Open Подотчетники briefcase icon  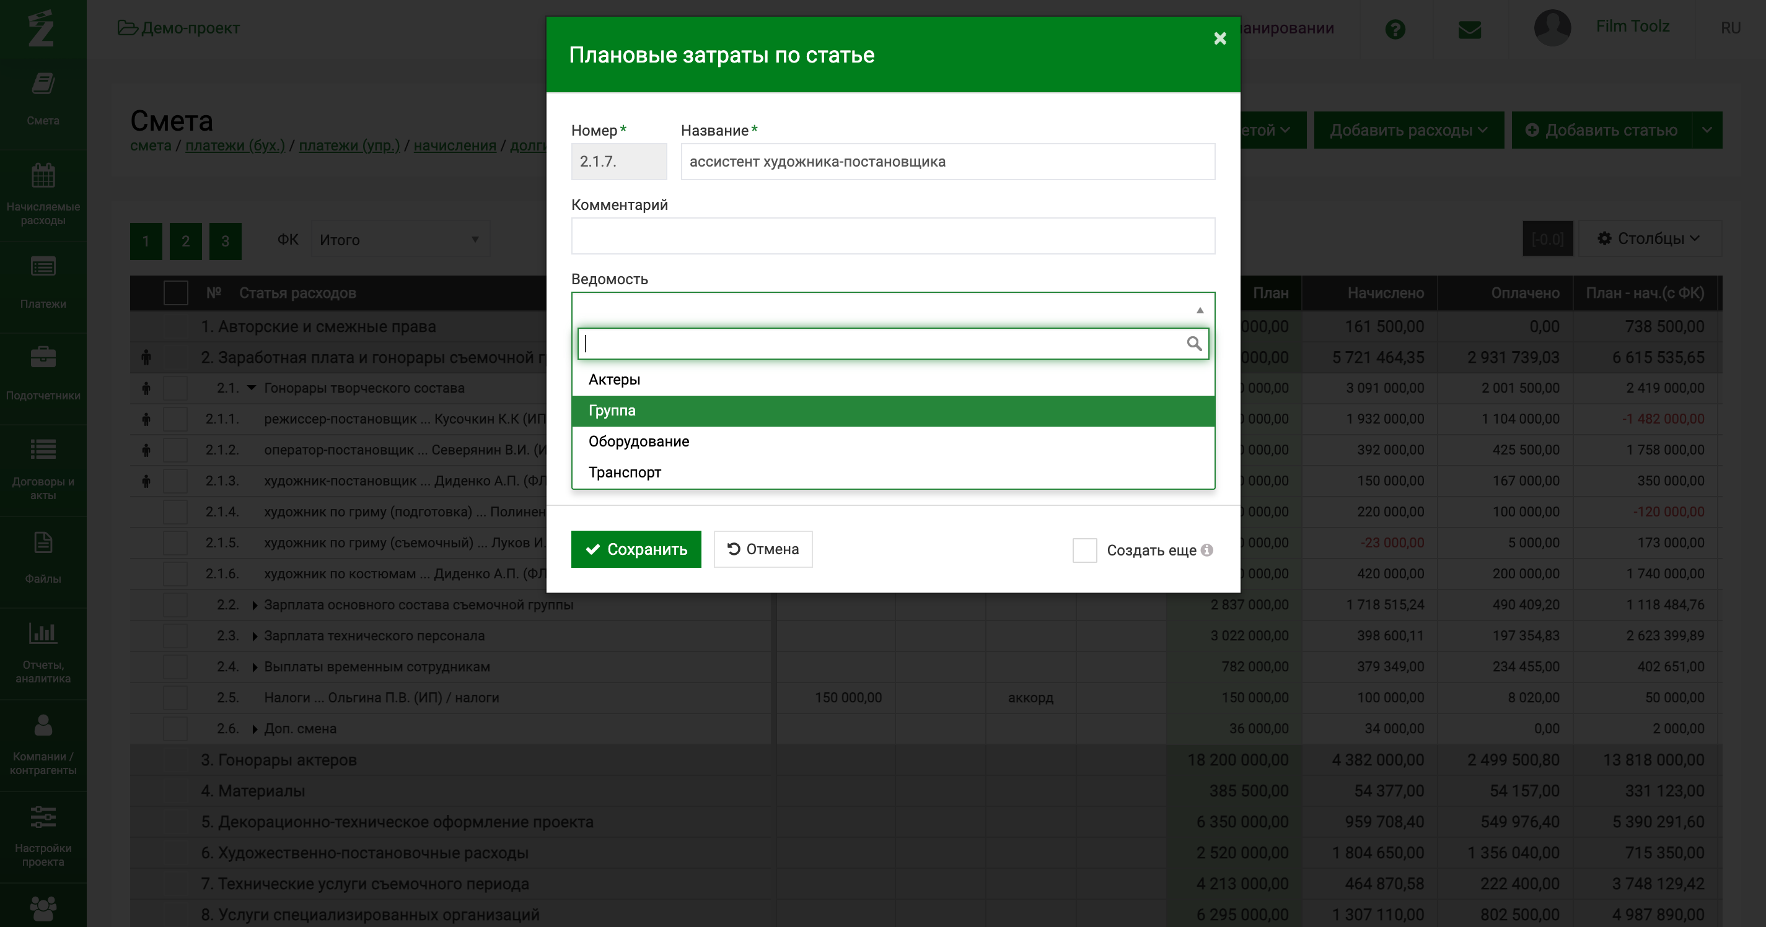pos(43,357)
